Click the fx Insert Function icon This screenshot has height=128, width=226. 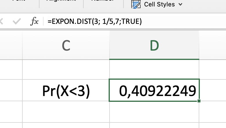(x=35, y=22)
